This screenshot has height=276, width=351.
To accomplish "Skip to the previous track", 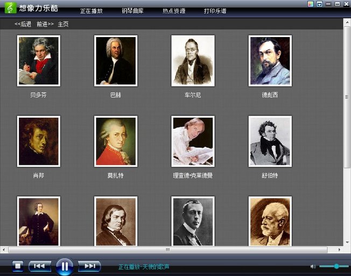I will tap(39, 266).
